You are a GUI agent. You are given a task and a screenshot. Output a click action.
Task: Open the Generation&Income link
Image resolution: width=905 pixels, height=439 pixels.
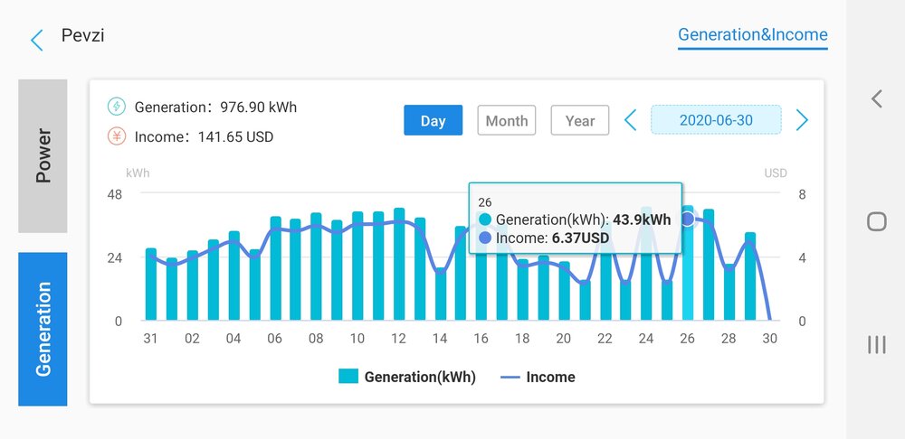tap(752, 35)
